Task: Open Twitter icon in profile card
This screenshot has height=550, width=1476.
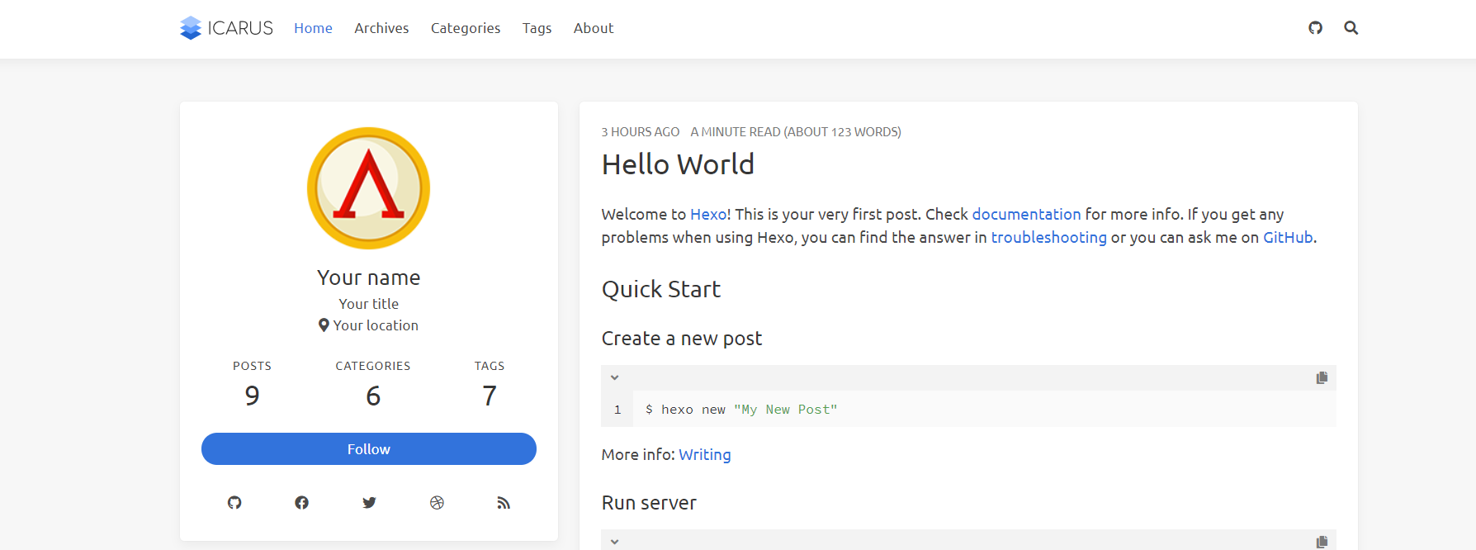Action: click(369, 503)
